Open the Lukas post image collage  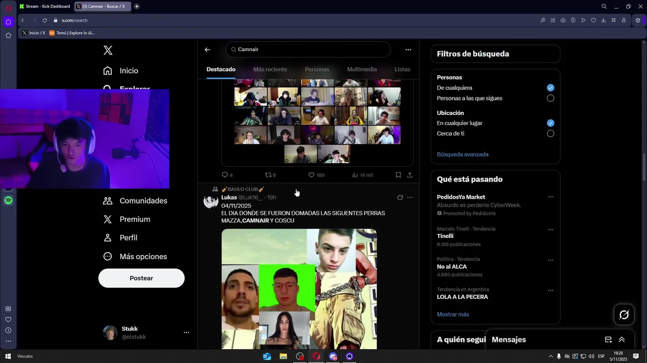299,289
